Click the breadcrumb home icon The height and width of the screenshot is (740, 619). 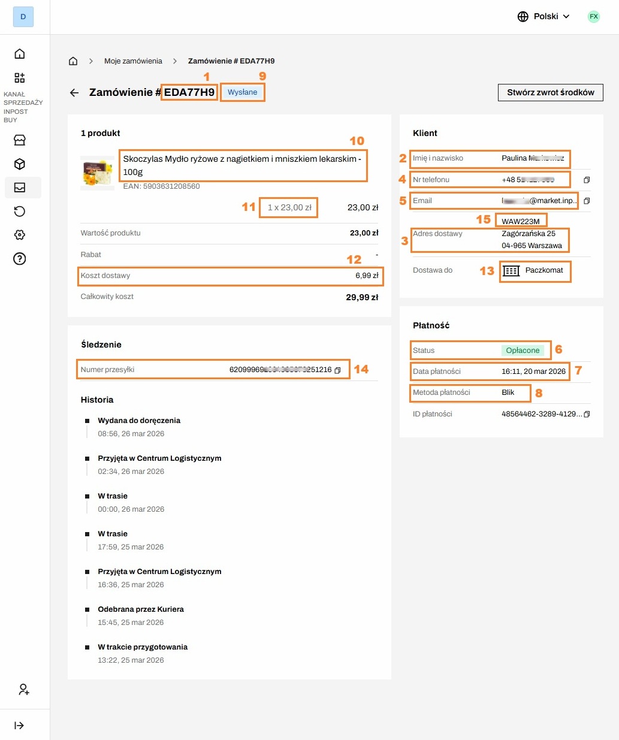coord(73,61)
